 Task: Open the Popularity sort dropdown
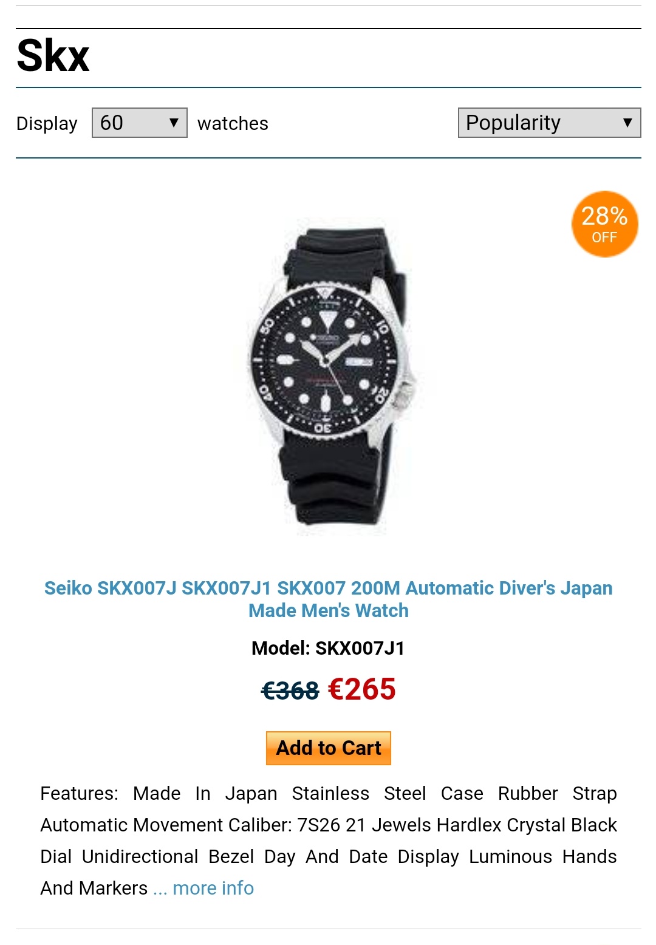click(549, 123)
